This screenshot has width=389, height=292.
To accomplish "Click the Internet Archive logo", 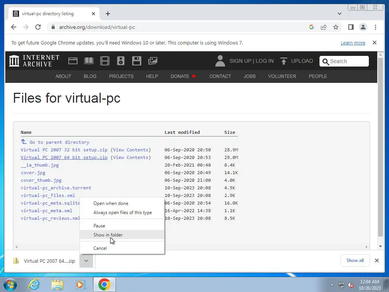I will pyautogui.click(x=34, y=61).
